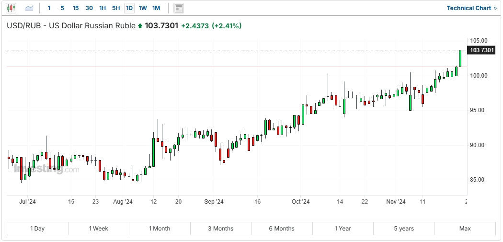The height and width of the screenshot is (242, 503).
Task: Select the candlestick chart type icon
Action: [x=11, y=8]
